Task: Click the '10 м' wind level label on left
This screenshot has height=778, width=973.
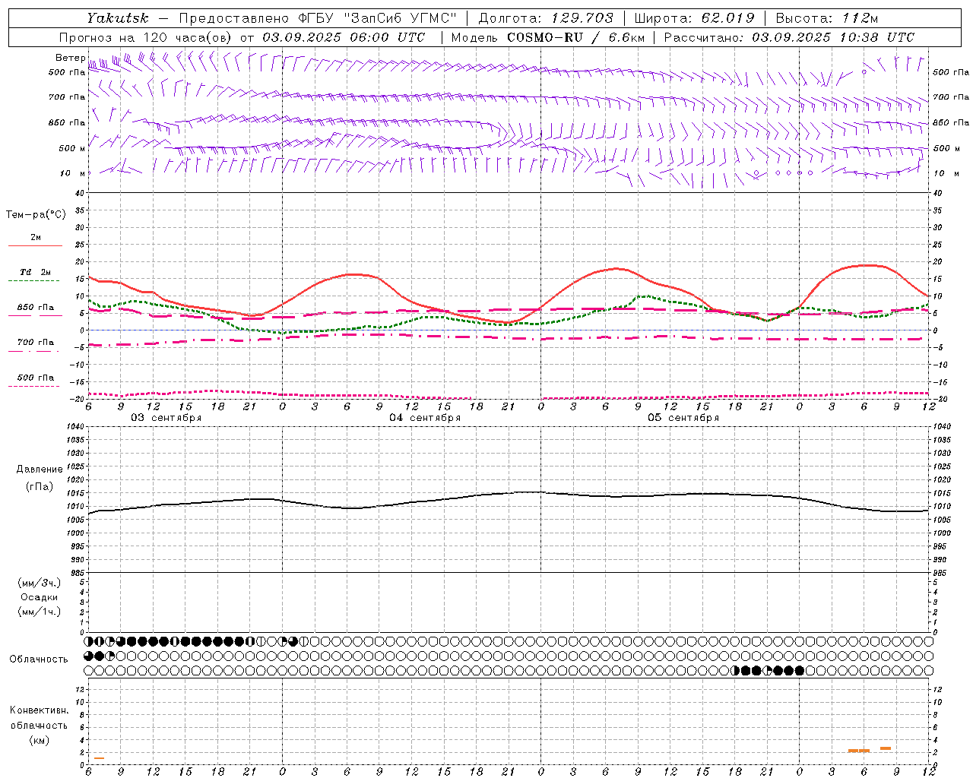Action: 74,173
